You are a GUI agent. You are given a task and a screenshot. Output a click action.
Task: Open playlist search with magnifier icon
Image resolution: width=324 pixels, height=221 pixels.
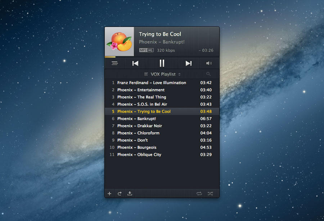coord(208,74)
